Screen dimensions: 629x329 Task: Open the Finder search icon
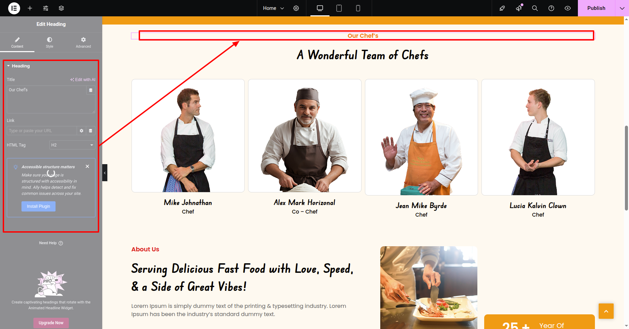[x=535, y=8]
